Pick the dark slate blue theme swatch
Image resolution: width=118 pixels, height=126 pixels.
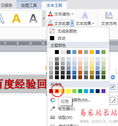(x=69, y=52)
